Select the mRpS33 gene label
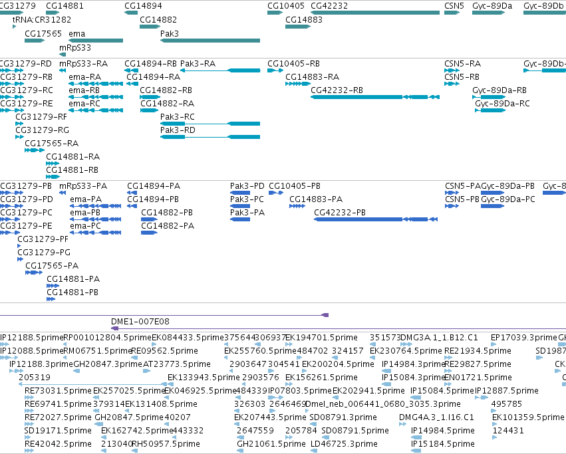 (75, 48)
